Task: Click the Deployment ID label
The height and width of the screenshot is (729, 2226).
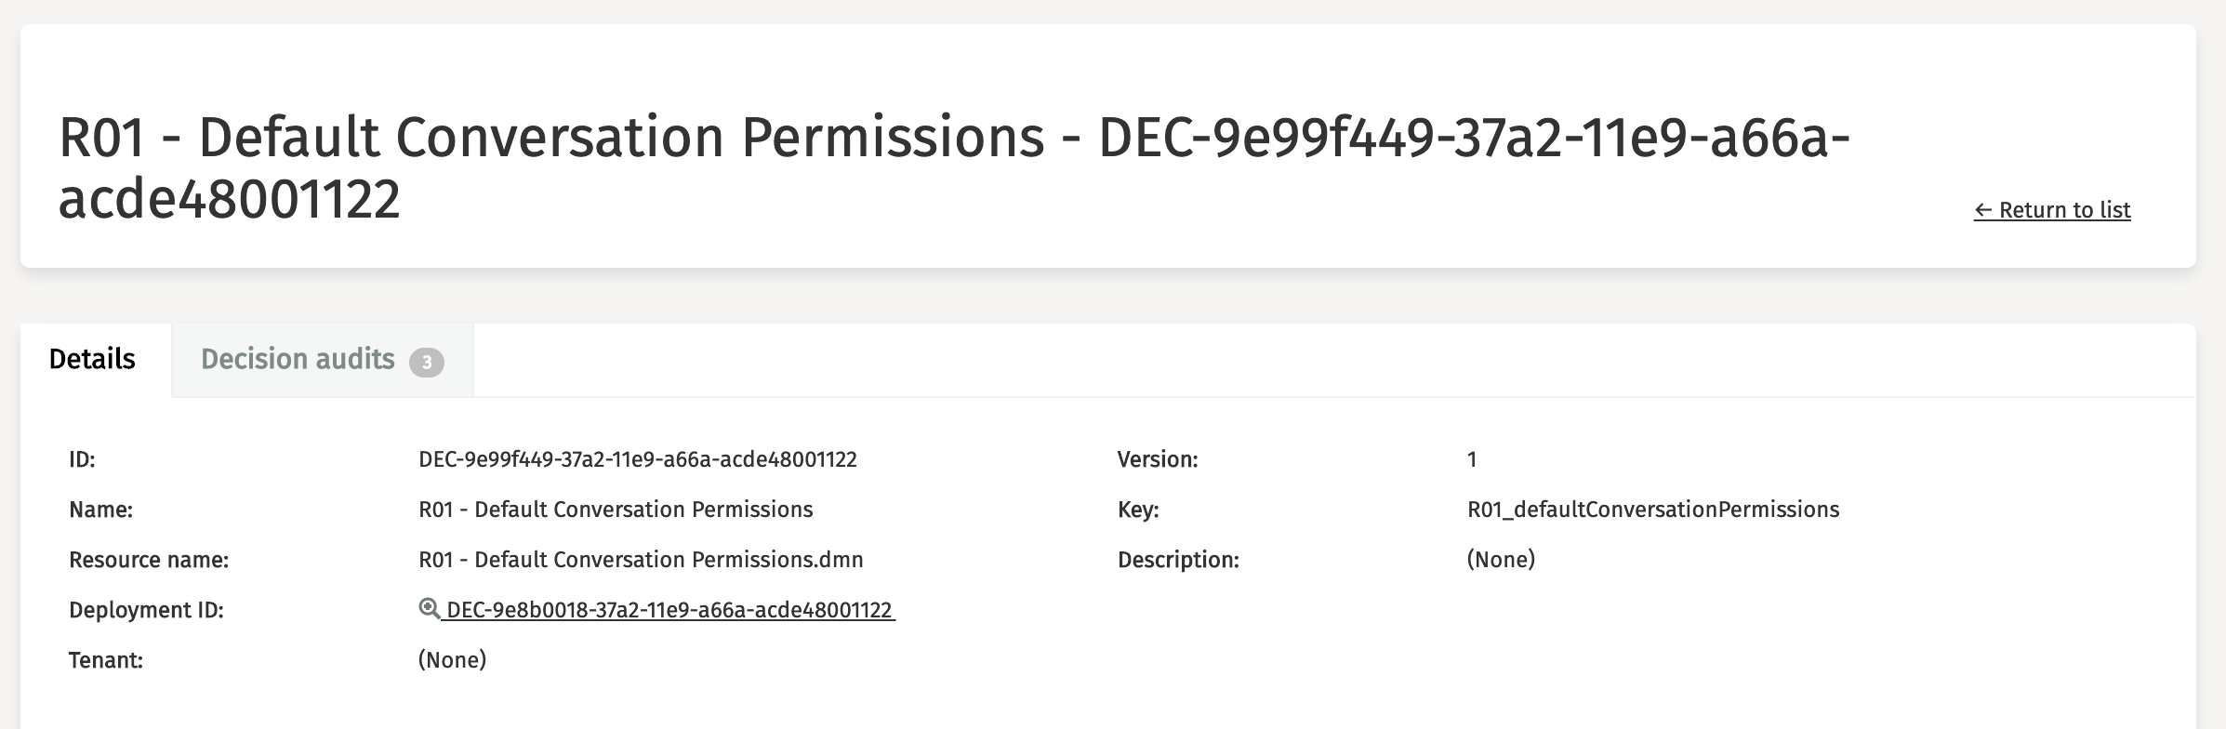Action: pyautogui.click(x=146, y=611)
